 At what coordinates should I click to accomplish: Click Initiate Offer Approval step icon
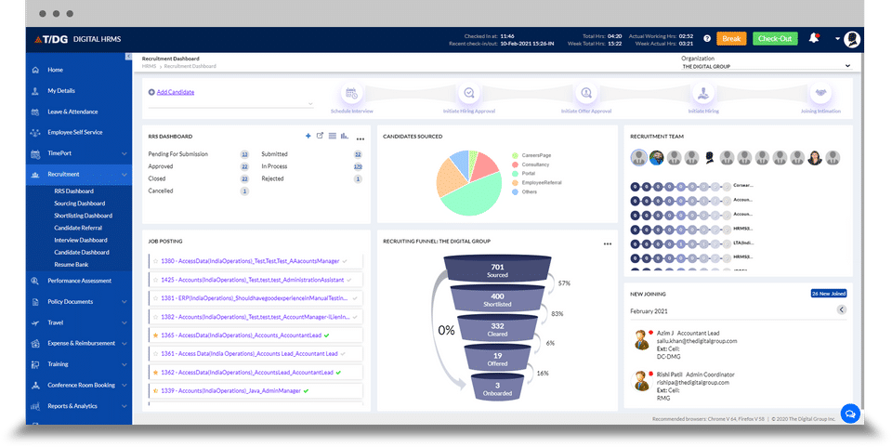[x=586, y=93]
